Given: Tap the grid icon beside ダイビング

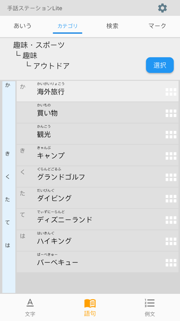Looking at the screenshot, I should point(171,199).
